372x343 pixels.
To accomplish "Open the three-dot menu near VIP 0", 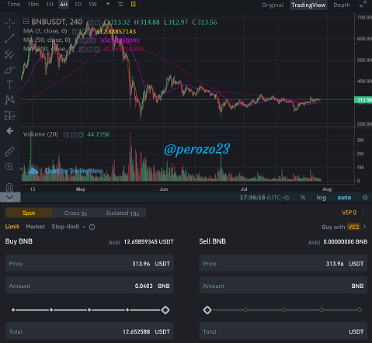I will coord(363,213).
